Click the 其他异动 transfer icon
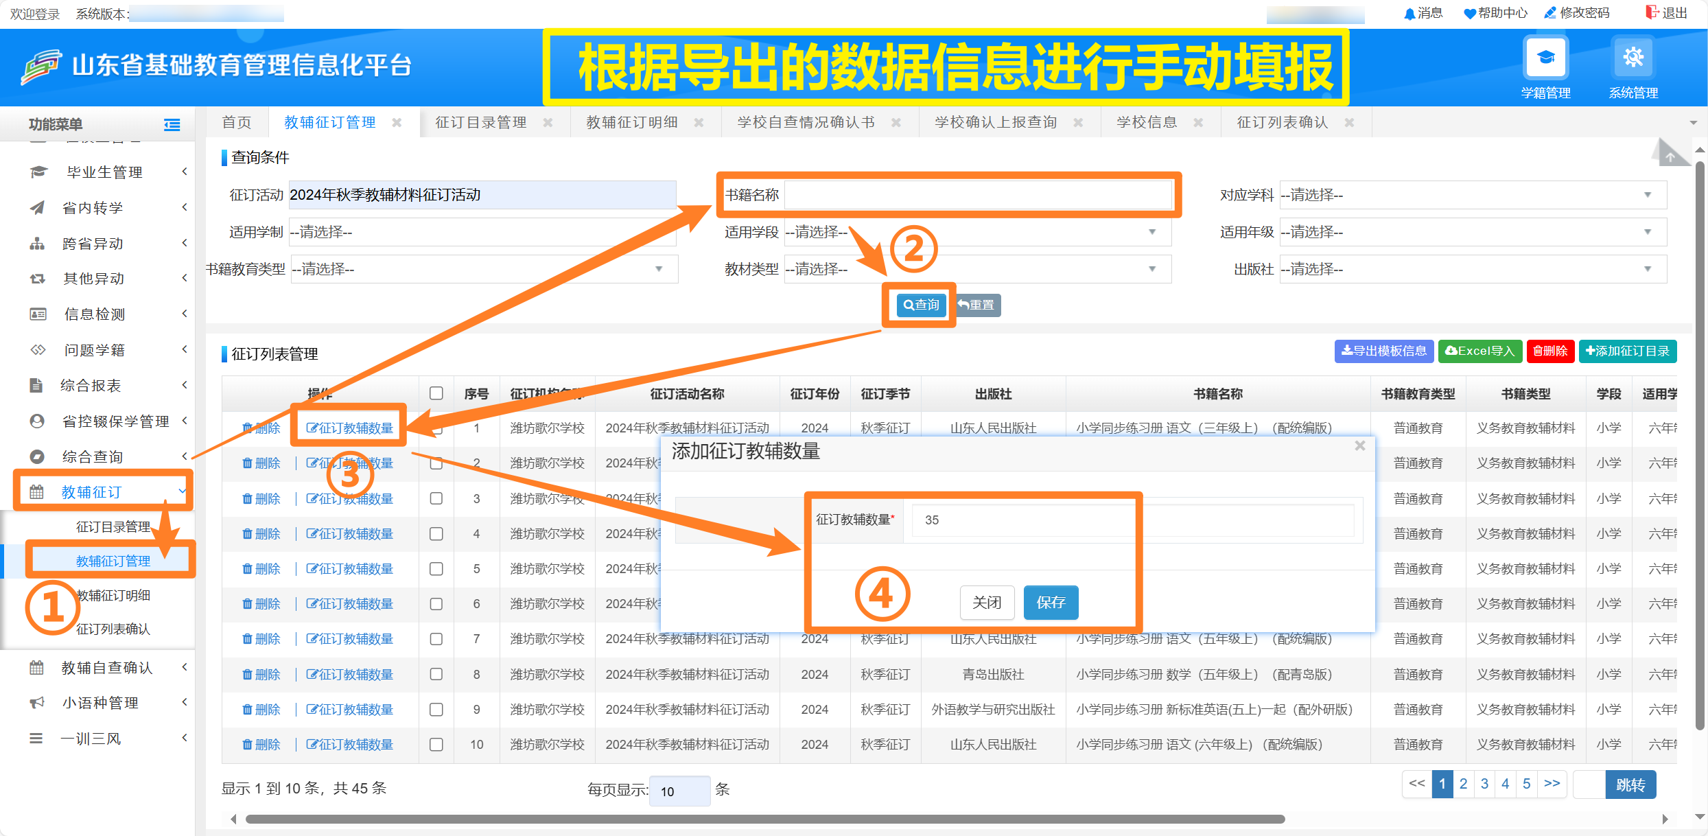This screenshot has width=1708, height=836. click(38, 279)
